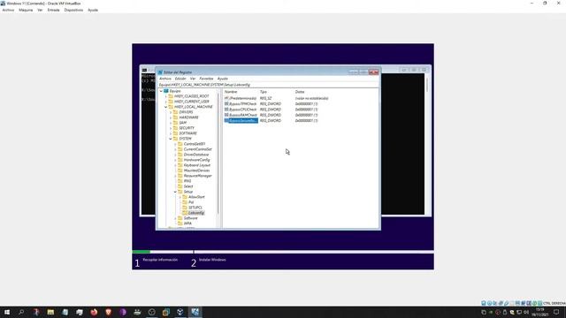The height and width of the screenshot is (318, 566).
Task: Click the BypassCPUCheck DWORD value icon
Action: click(226, 110)
